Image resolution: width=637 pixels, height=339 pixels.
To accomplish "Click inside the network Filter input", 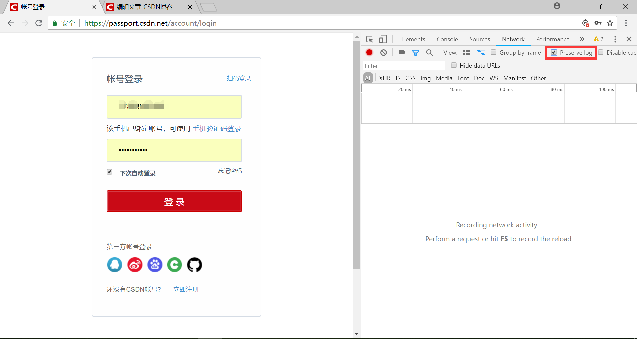I will click(403, 65).
